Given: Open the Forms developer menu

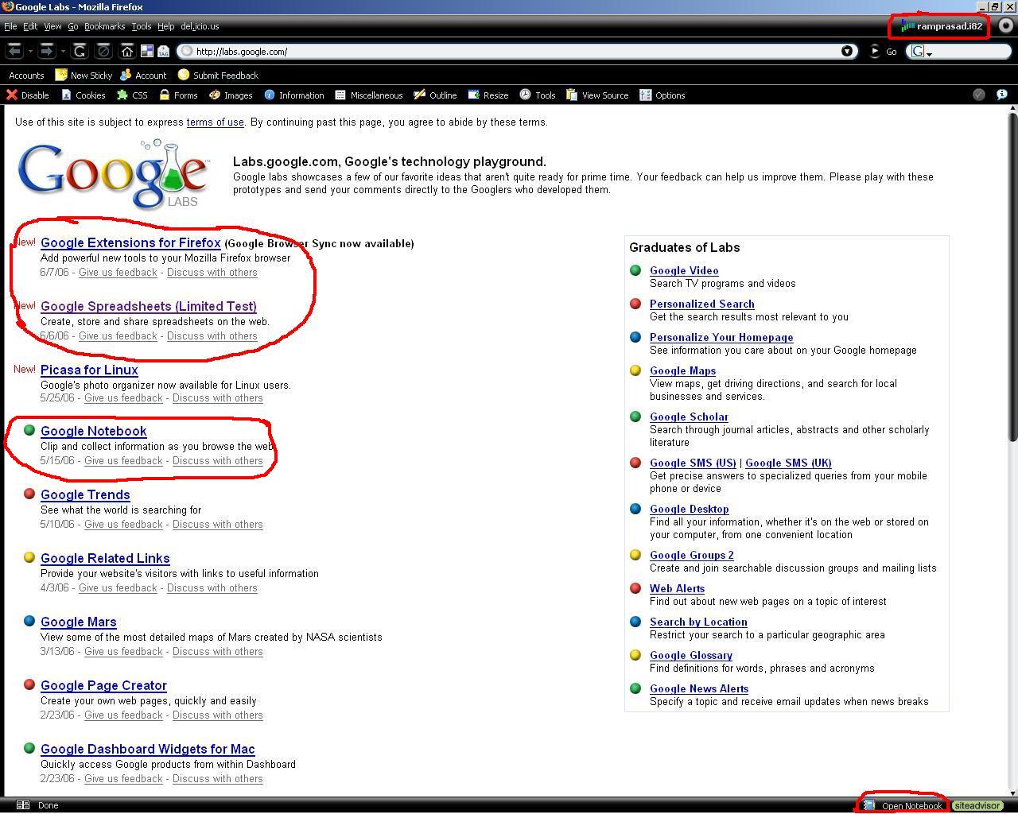Looking at the screenshot, I should (178, 95).
